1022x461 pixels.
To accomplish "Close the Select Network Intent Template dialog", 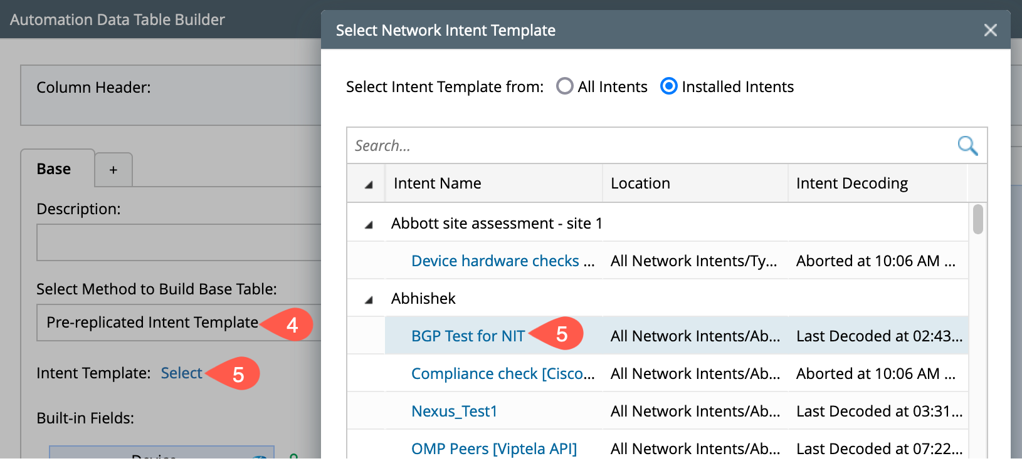I will tap(991, 30).
